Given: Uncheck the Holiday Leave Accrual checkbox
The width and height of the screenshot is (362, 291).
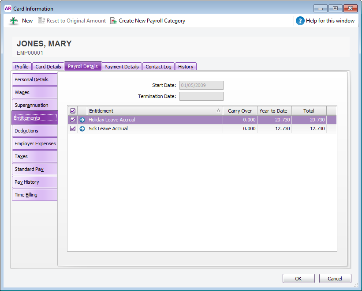Looking at the screenshot, I should [73, 120].
